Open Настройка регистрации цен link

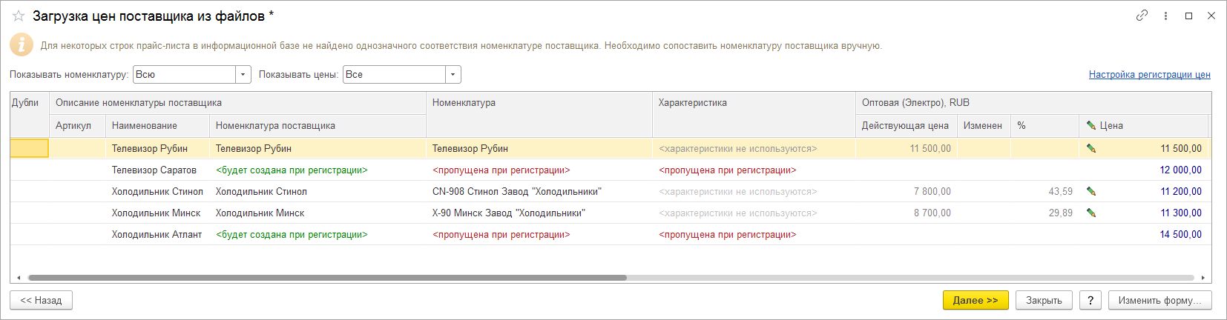click(1149, 74)
